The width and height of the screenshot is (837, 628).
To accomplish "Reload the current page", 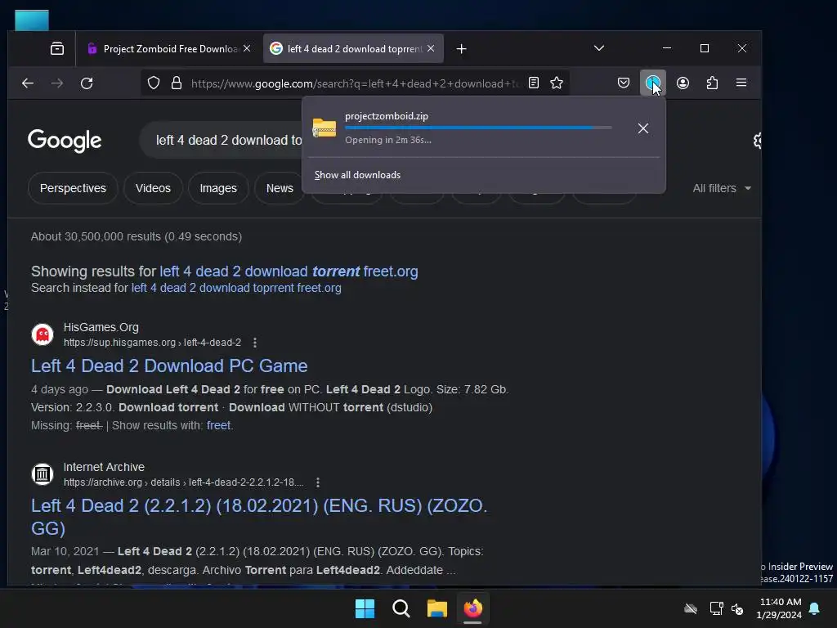I will (87, 83).
